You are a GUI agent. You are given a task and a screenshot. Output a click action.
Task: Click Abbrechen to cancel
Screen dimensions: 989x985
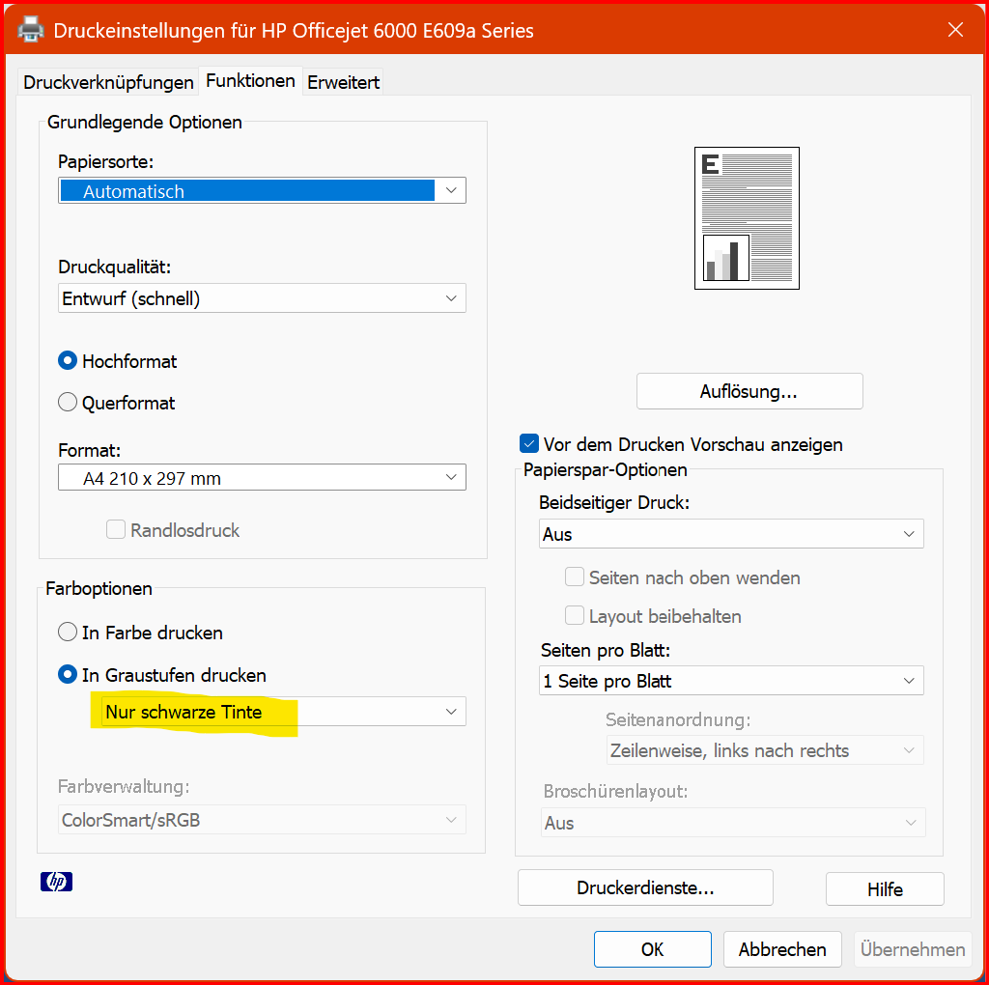782,949
